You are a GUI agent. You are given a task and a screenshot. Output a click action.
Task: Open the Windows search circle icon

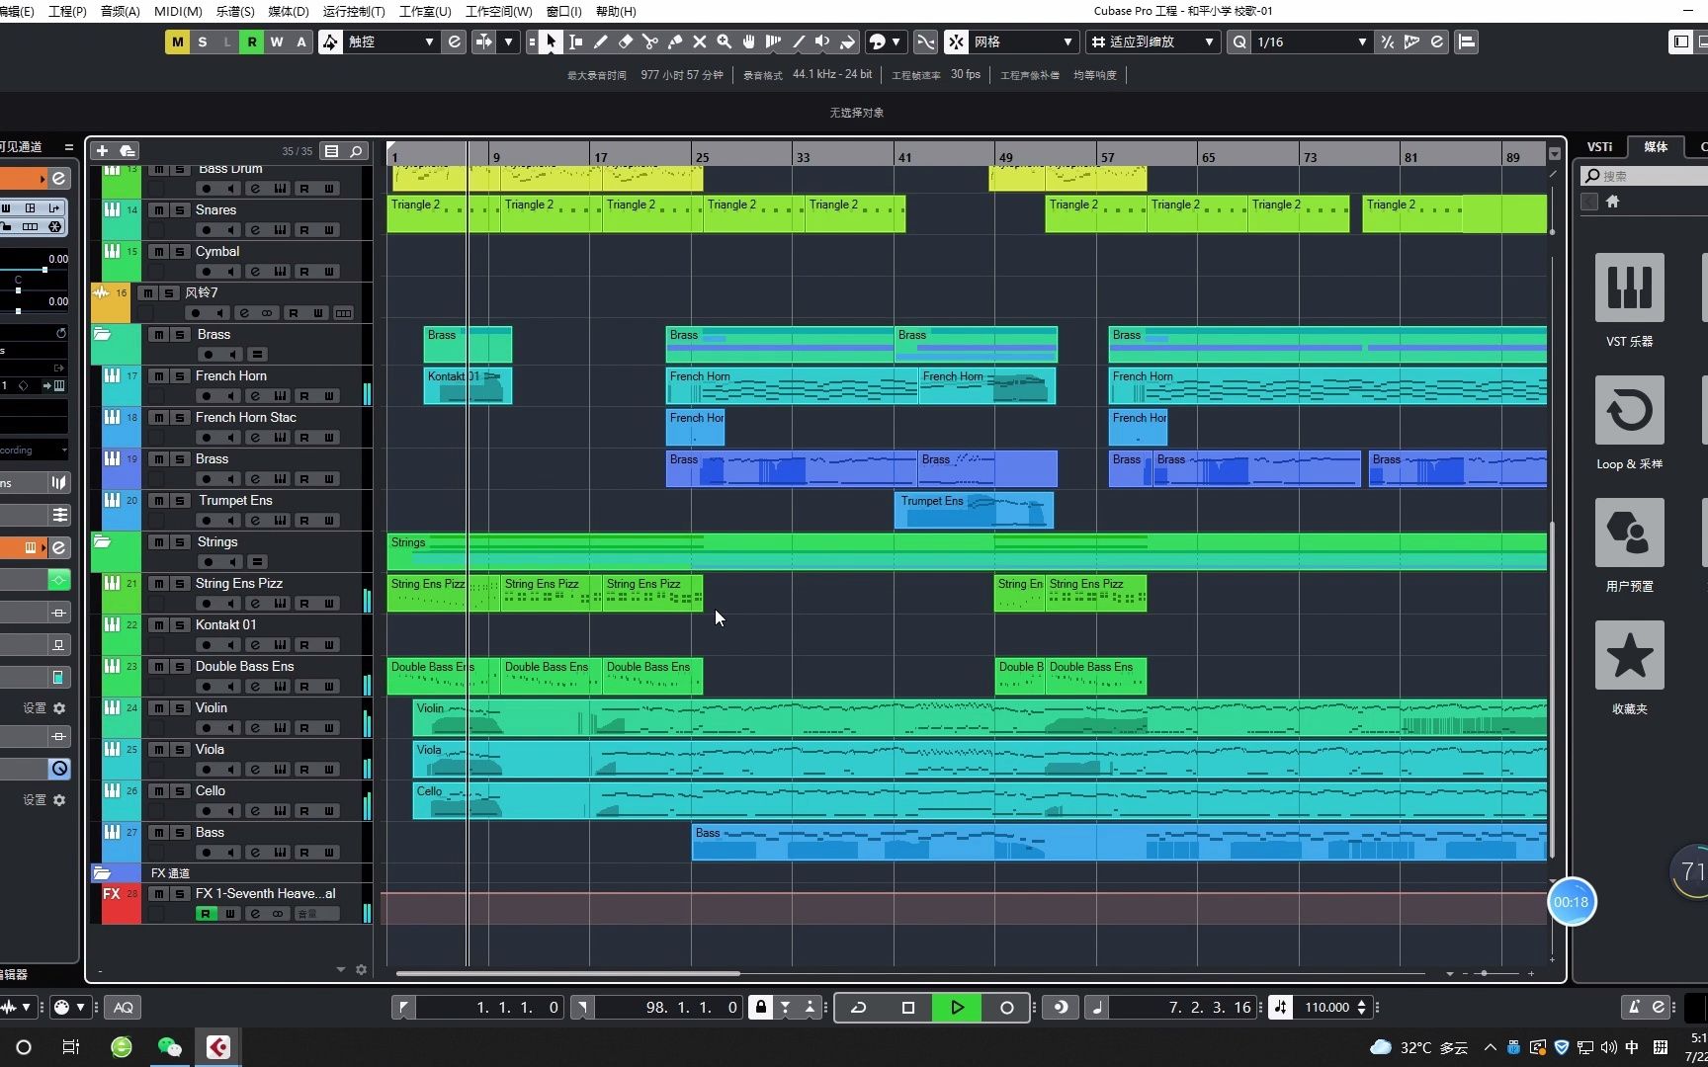[x=24, y=1046]
